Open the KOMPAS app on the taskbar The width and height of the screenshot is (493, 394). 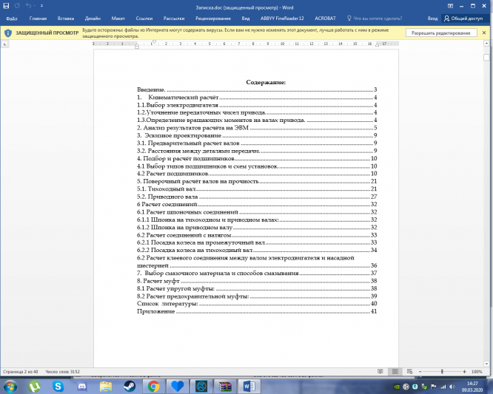(201, 387)
